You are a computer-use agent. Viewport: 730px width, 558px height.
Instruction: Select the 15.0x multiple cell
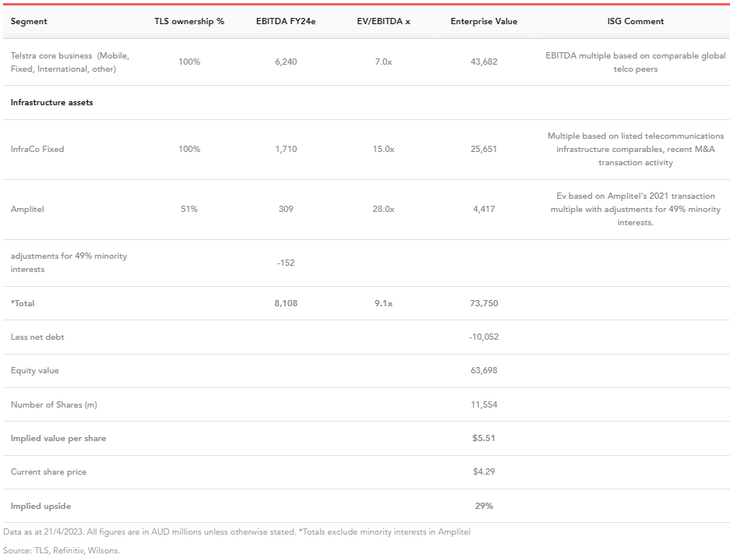click(x=383, y=149)
